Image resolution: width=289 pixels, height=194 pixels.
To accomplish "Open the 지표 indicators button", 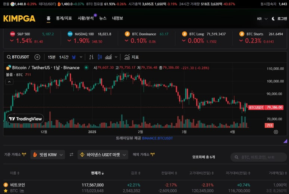I will [x=131, y=57].
